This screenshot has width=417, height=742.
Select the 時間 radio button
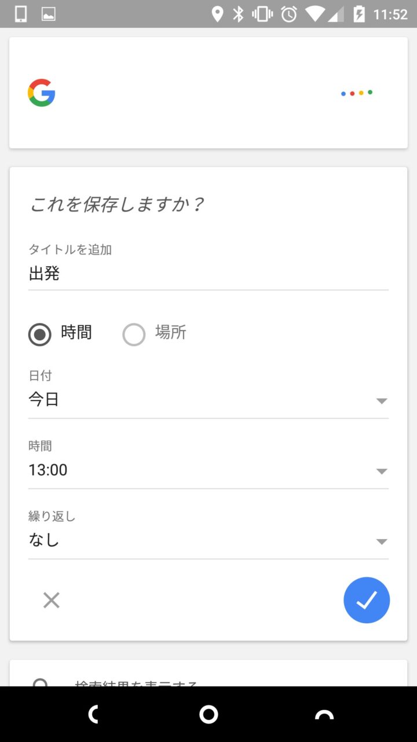40,334
